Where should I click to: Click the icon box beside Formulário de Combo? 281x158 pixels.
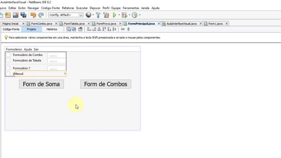[8, 55]
